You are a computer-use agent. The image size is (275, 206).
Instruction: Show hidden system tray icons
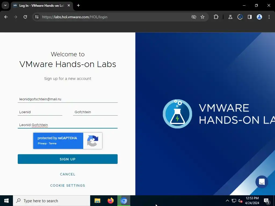[x=227, y=201]
